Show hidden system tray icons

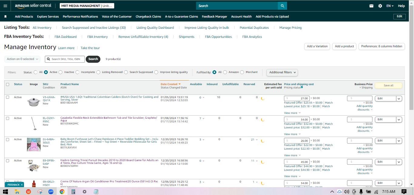[332, 192]
